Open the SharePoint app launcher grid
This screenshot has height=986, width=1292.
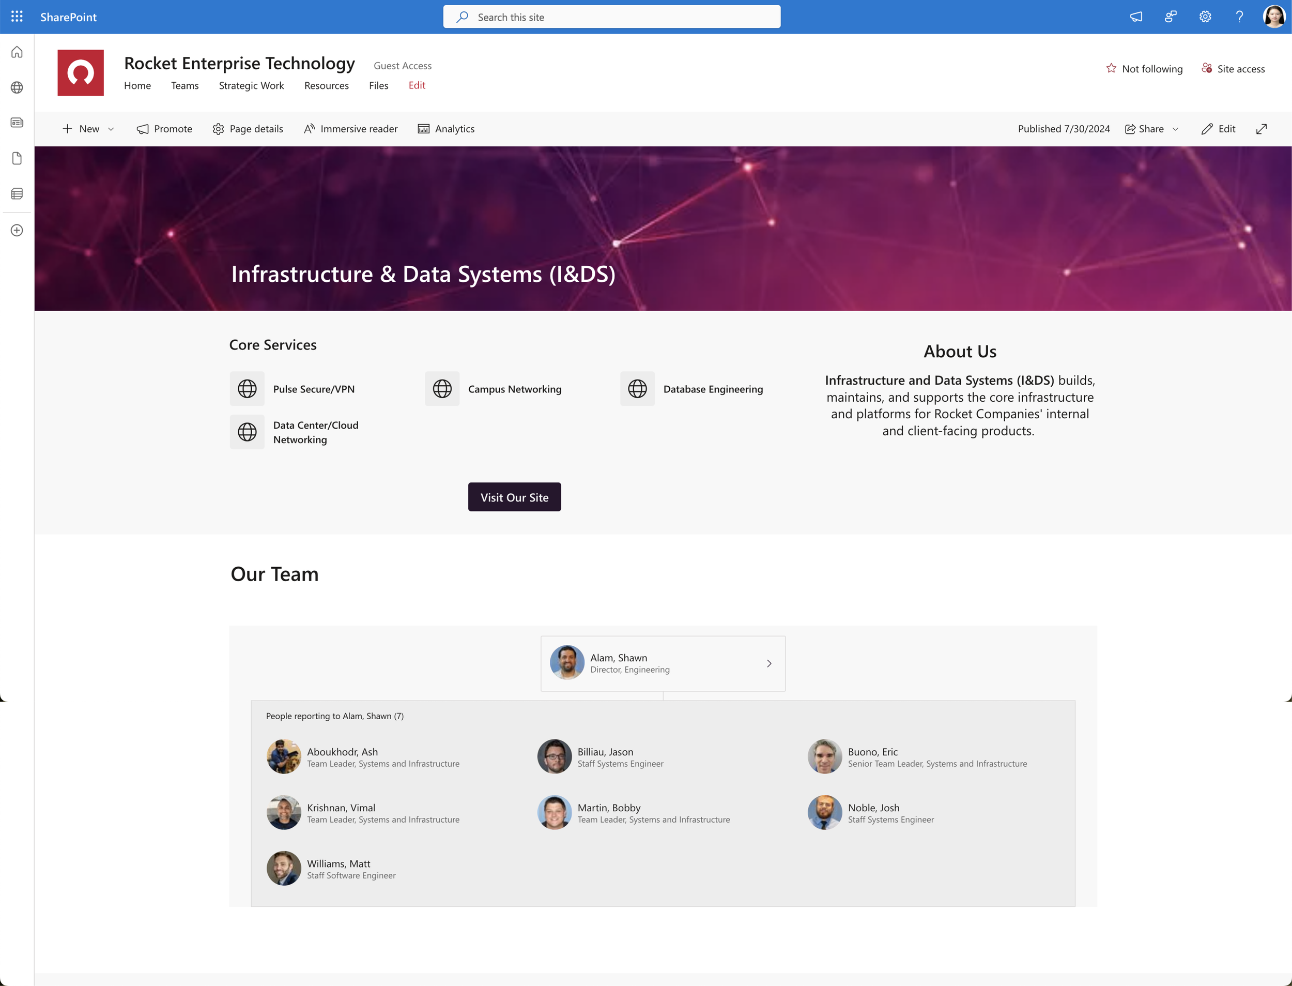(17, 17)
